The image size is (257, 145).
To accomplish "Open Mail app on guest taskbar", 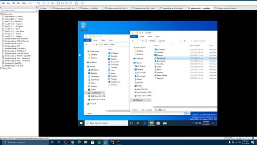I will (165, 123).
